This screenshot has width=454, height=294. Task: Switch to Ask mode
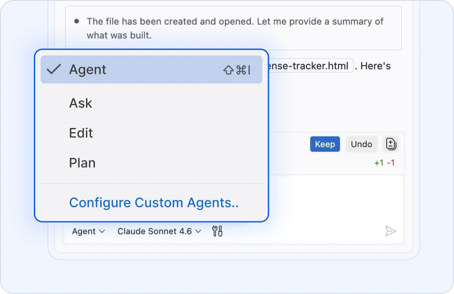pyautogui.click(x=80, y=103)
